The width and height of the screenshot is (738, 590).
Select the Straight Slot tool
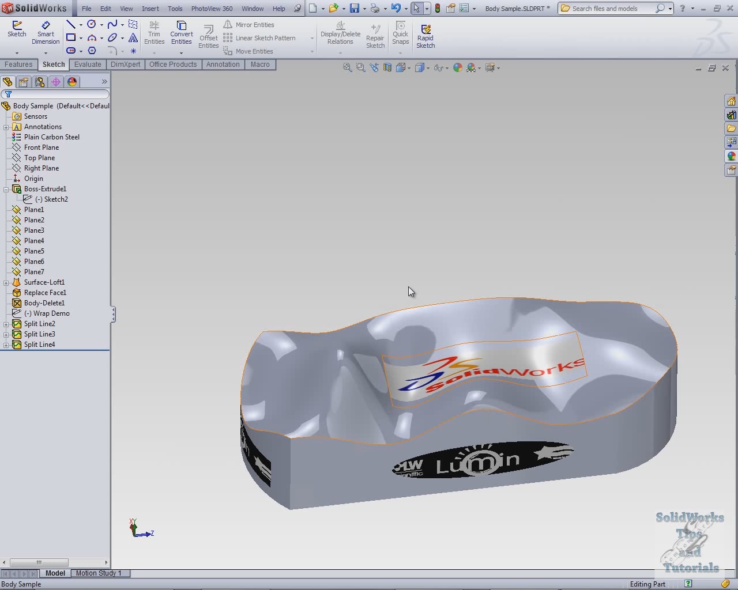(x=71, y=51)
